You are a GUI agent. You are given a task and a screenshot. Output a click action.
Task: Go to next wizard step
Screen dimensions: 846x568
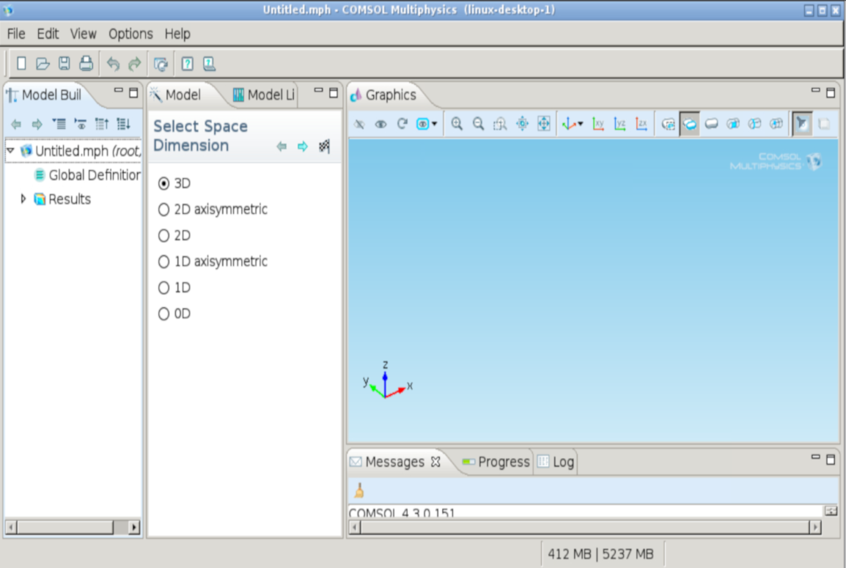click(x=303, y=146)
